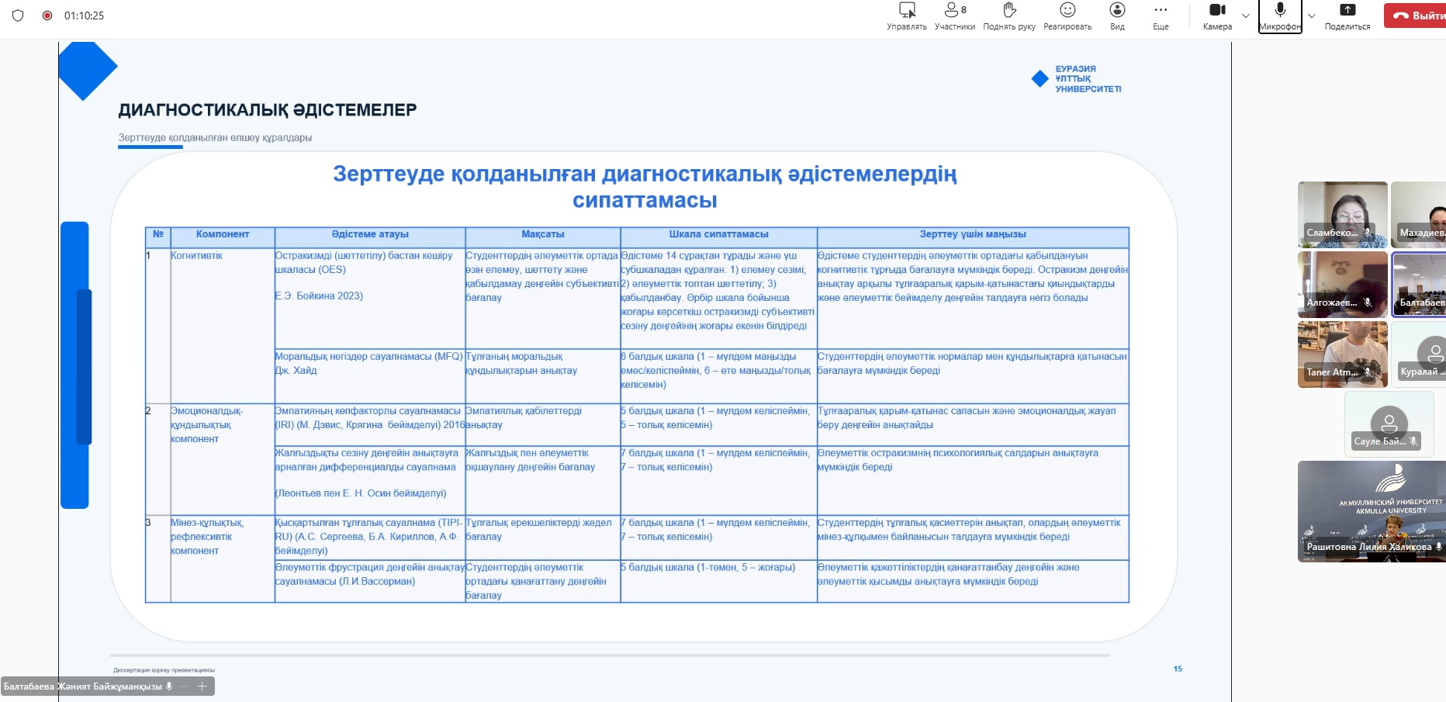Click plus button in presenter name bar
Image resolution: width=1446 pixels, height=702 pixels.
tap(202, 686)
